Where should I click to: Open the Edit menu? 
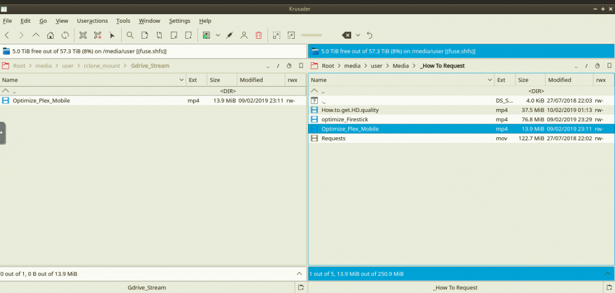(x=25, y=21)
